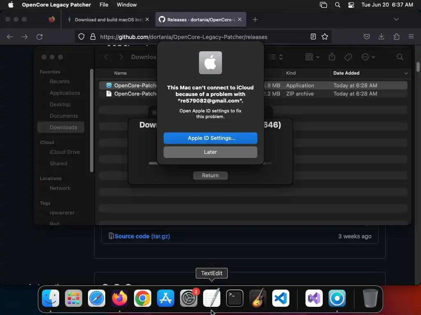The width and height of the screenshot is (421, 315).
Task: Go back in Firefox
Action: pyautogui.click(x=10, y=37)
